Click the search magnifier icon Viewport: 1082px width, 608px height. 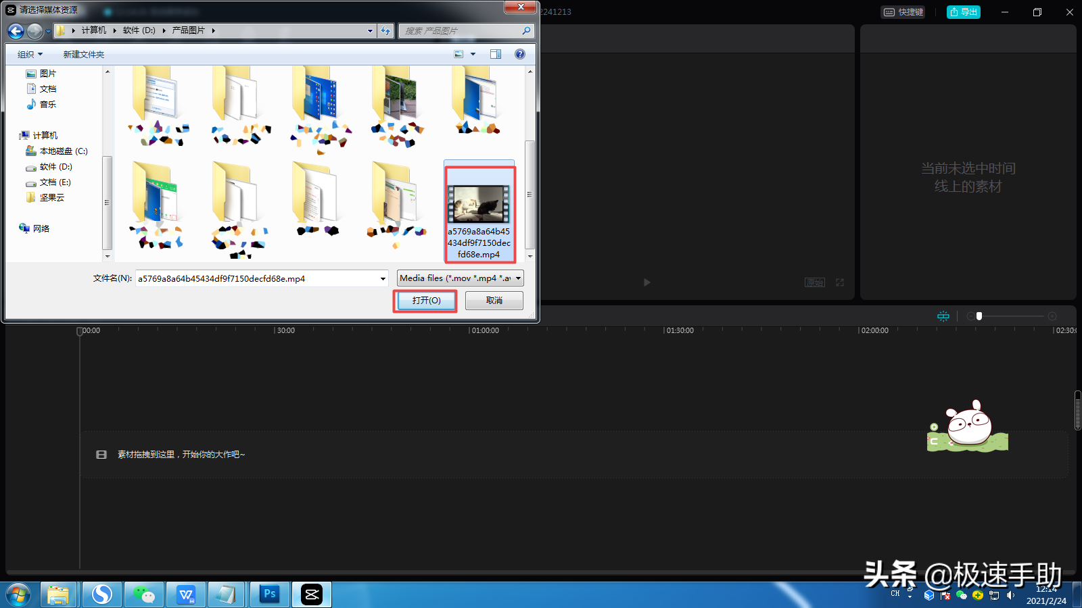click(526, 30)
